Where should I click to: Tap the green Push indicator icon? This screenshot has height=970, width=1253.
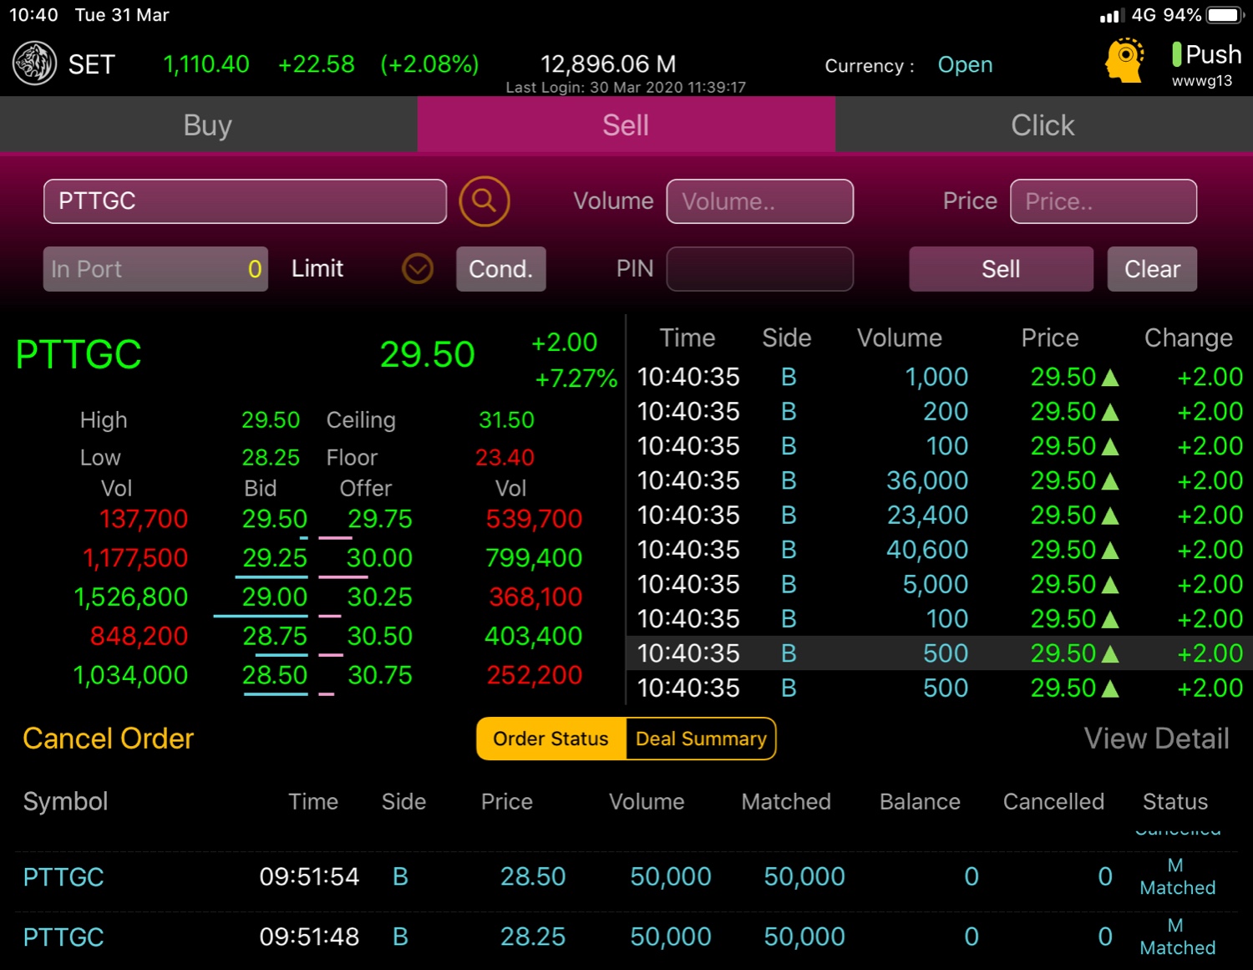pyautogui.click(x=1176, y=55)
